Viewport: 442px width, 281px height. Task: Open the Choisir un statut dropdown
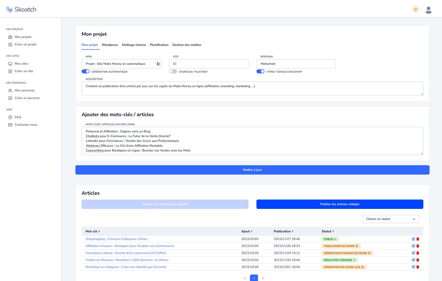[390, 219]
